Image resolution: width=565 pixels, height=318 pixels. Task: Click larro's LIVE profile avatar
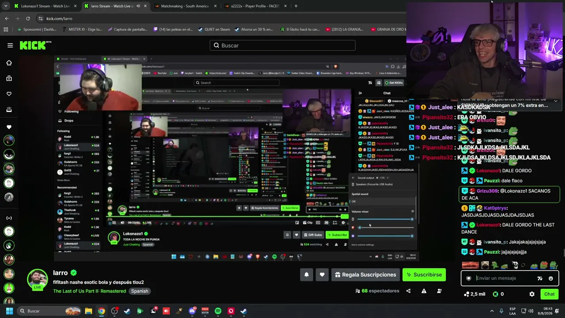tap(38, 280)
